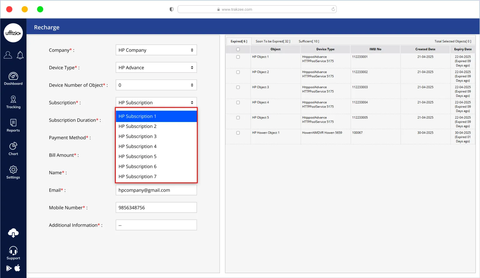This screenshot has height=278, width=480.
Task: Click the user profile icon
Action: tap(8, 55)
